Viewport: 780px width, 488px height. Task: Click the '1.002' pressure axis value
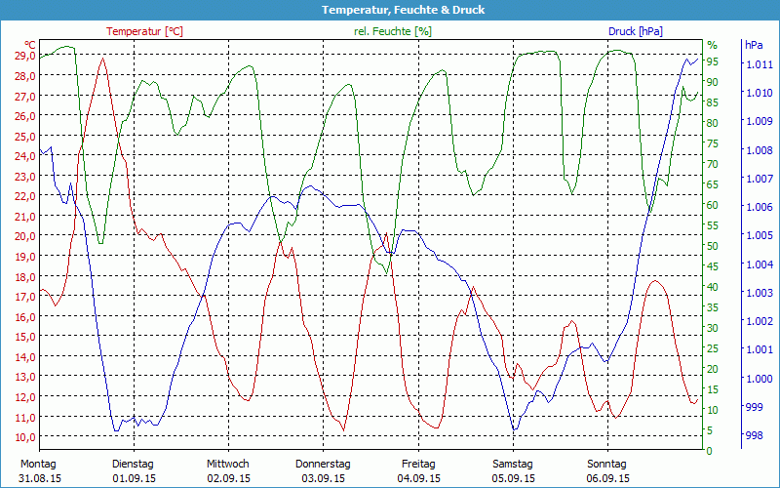pos(760,321)
